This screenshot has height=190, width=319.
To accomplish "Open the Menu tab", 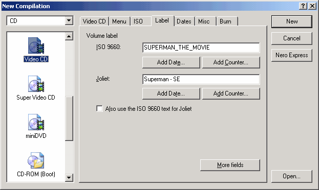I will pos(119,21).
